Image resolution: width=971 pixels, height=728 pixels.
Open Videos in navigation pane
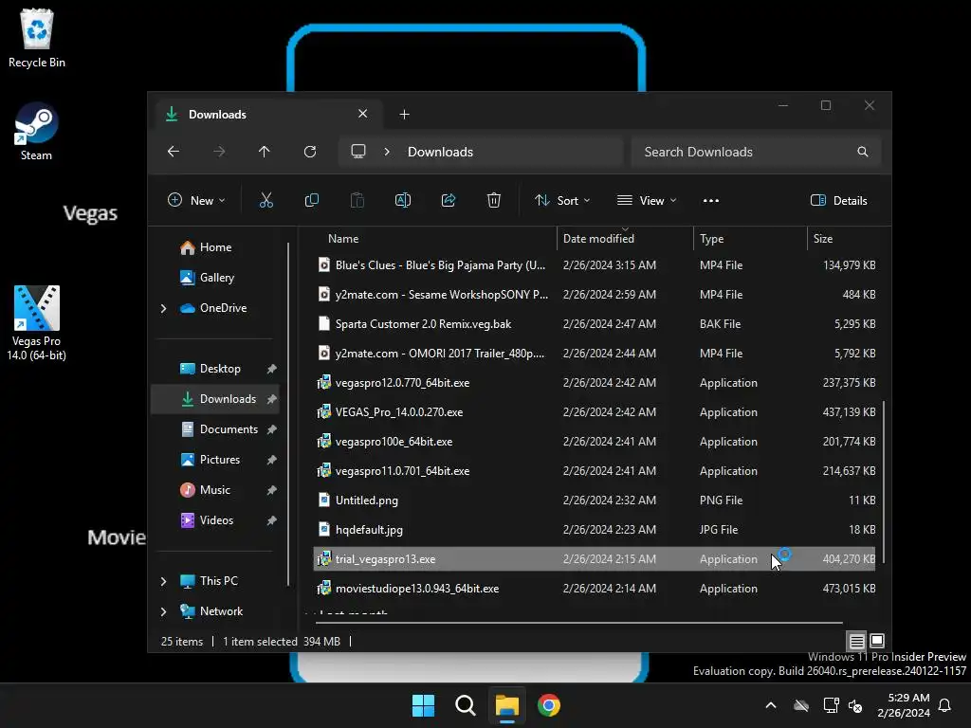[x=214, y=520]
